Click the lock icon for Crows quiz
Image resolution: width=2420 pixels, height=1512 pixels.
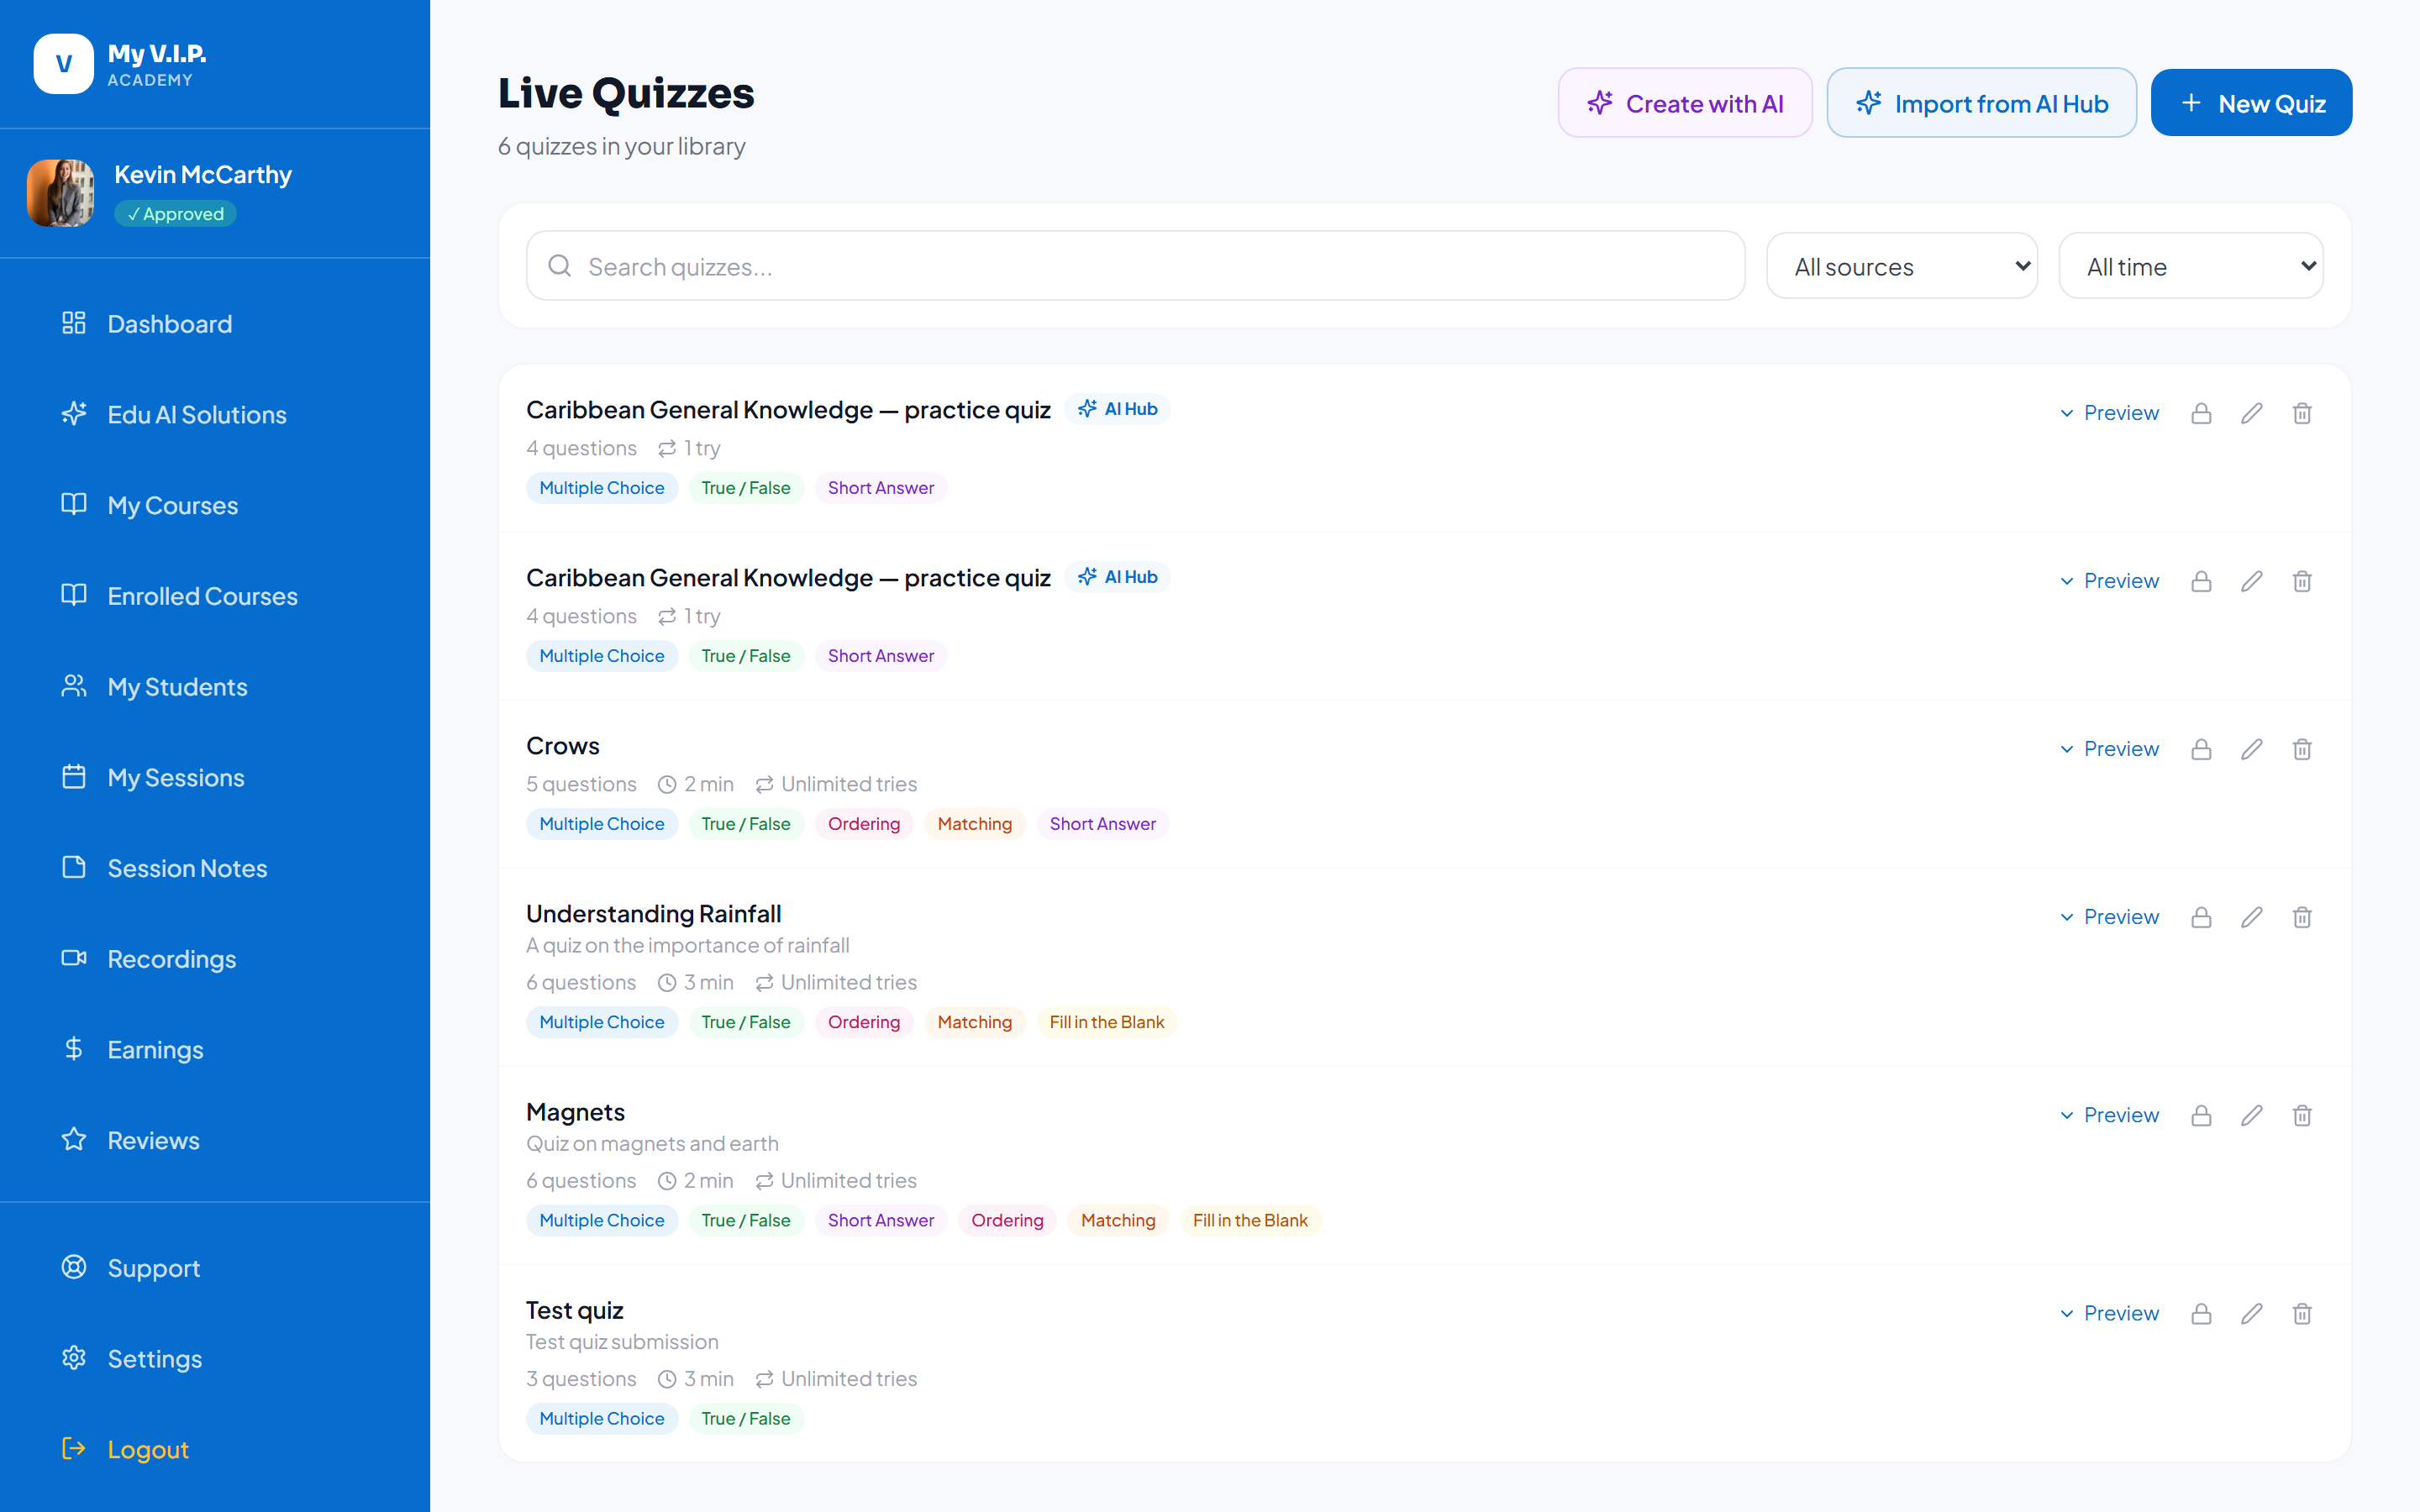pyautogui.click(x=2200, y=749)
